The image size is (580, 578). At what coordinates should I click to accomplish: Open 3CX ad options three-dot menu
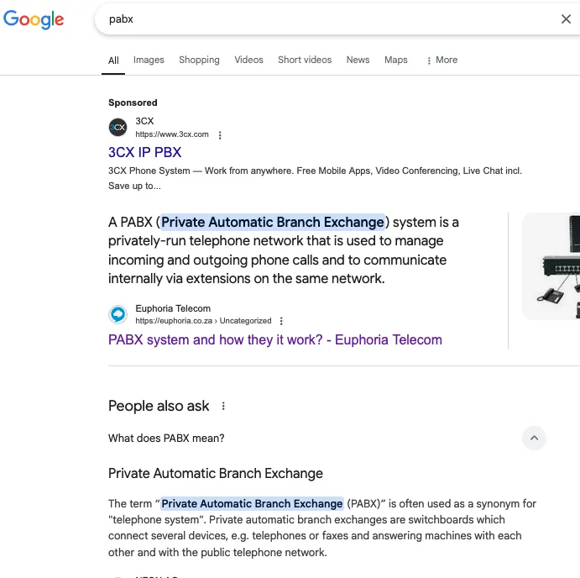click(x=220, y=135)
